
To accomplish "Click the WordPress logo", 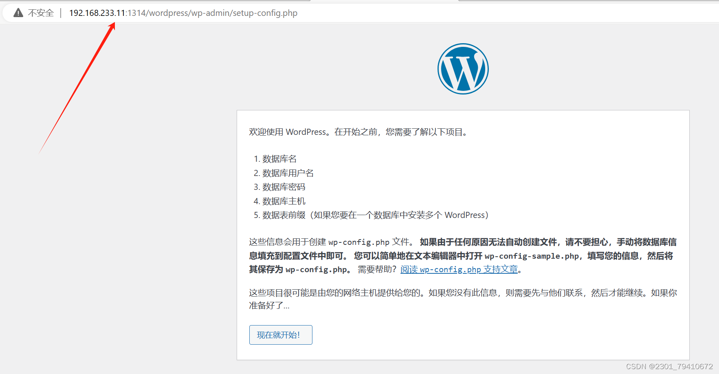I will click(463, 69).
